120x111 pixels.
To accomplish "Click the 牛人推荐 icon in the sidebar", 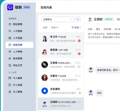I will tap(10, 78).
